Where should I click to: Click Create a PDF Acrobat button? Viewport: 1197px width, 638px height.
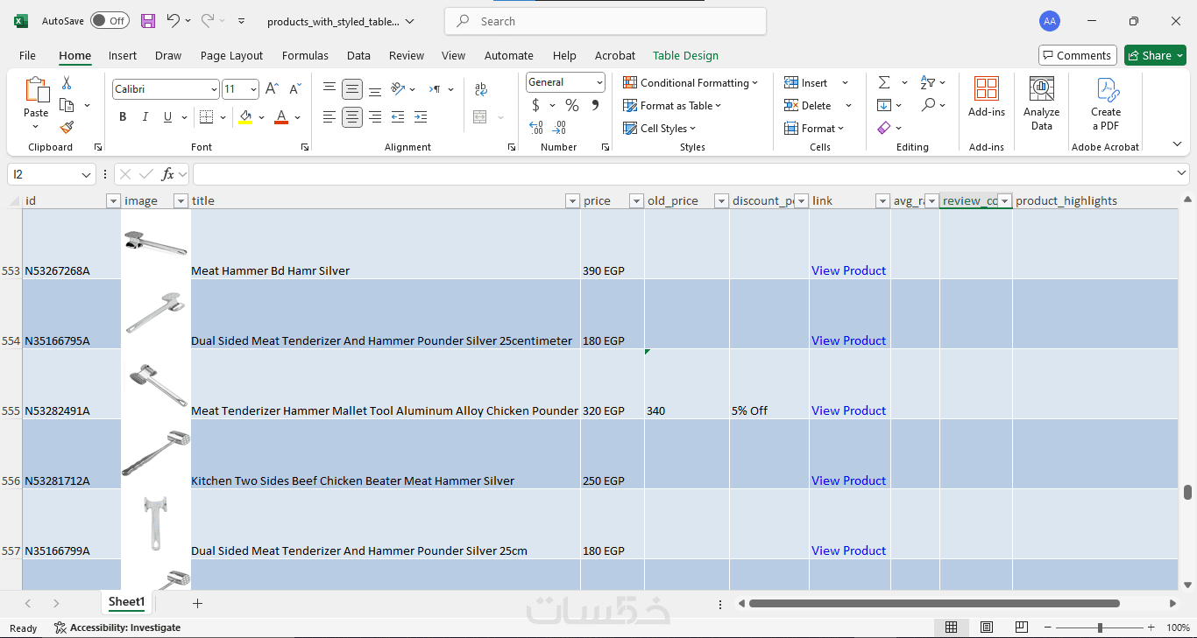(1106, 103)
